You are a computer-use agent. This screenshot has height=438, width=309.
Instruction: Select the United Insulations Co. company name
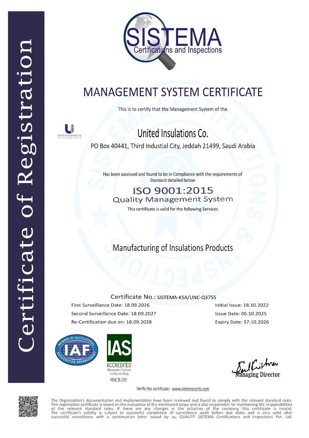(173, 132)
